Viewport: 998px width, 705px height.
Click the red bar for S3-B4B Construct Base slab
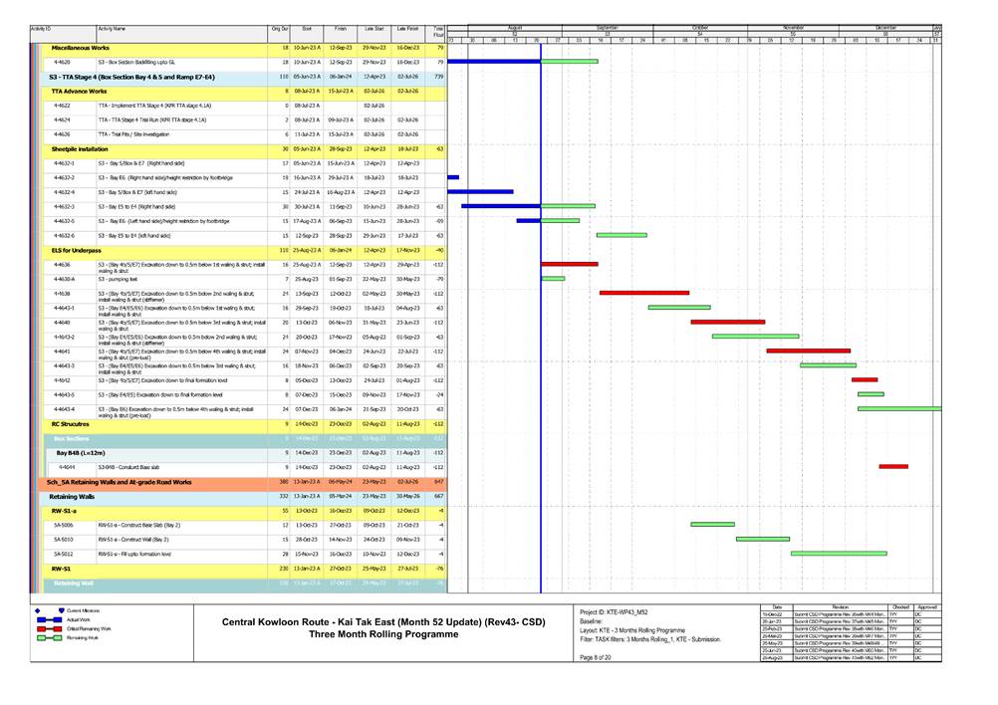892,466
